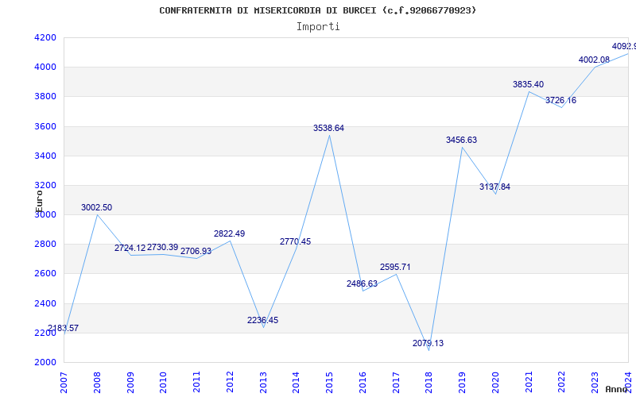The height and width of the screenshot is (397, 636).
Task: Click x-axis year 2011
Action: pos(196,382)
